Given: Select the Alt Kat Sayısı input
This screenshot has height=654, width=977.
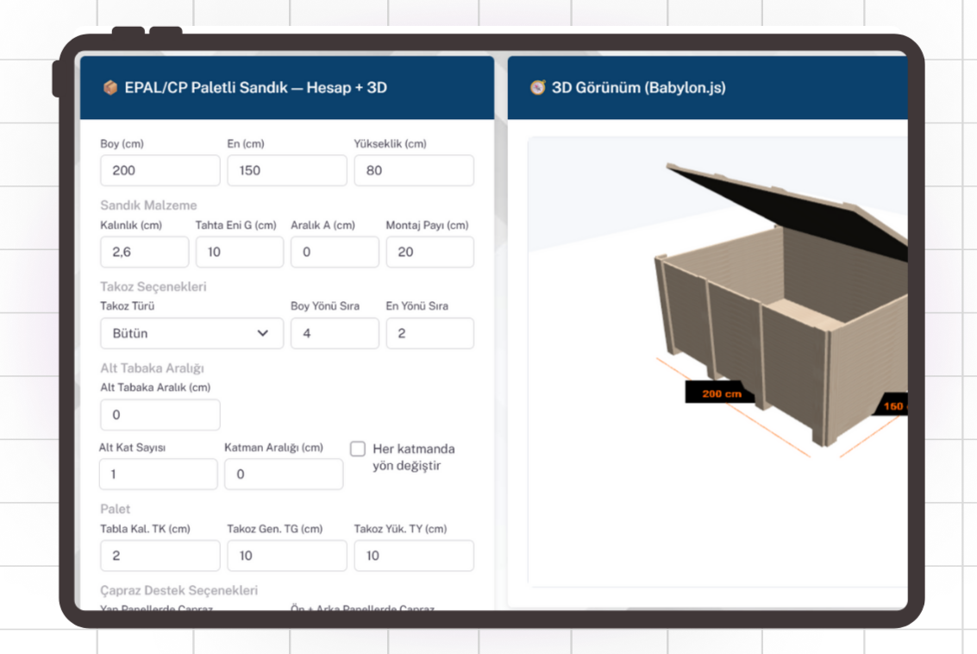Looking at the screenshot, I should [158, 474].
